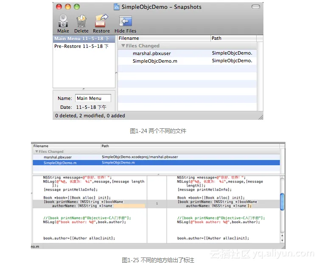319x263 pixels.
Task: Minimize the Snapshots window with yellow button
Action: coord(68,7)
